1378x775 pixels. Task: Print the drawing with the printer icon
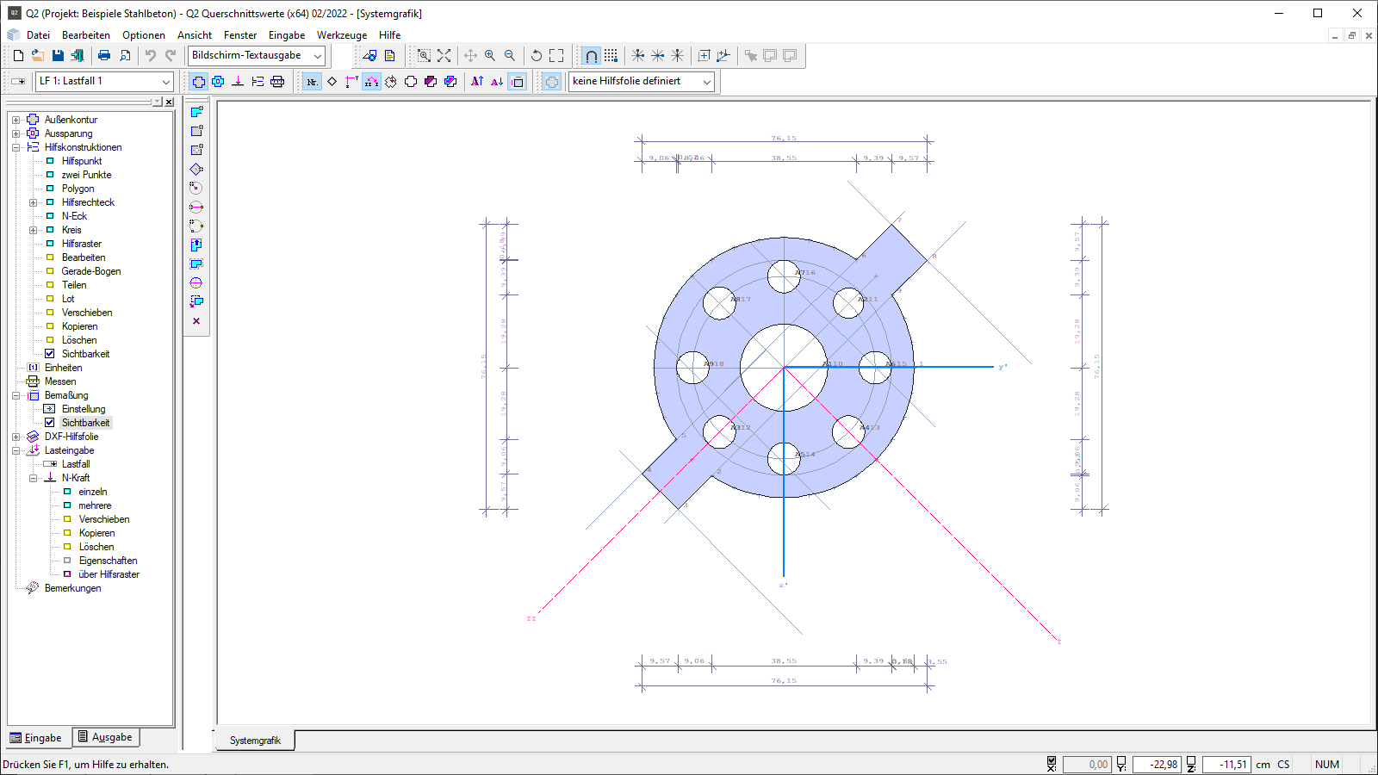click(104, 55)
